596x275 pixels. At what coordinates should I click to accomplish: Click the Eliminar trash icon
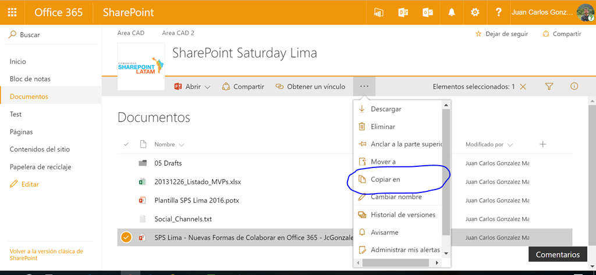tap(362, 127)
